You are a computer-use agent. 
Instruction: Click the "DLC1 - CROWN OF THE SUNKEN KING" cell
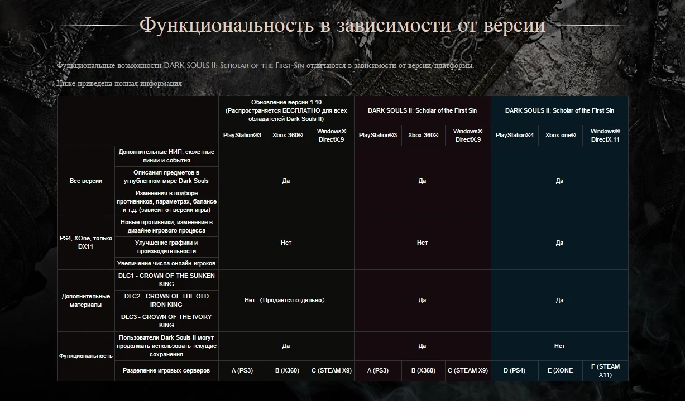click(166, 280)
